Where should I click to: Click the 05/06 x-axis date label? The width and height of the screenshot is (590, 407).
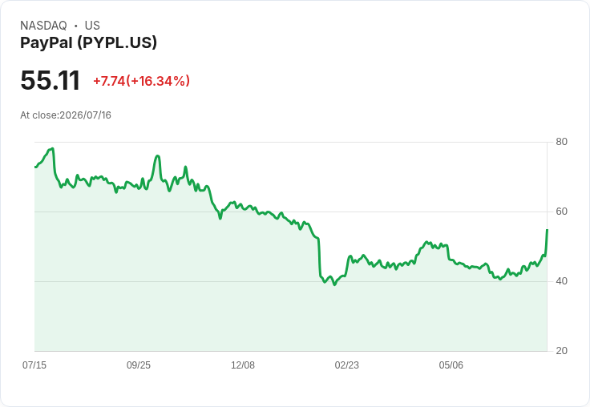pyautogui.click(x=451, y=365)
